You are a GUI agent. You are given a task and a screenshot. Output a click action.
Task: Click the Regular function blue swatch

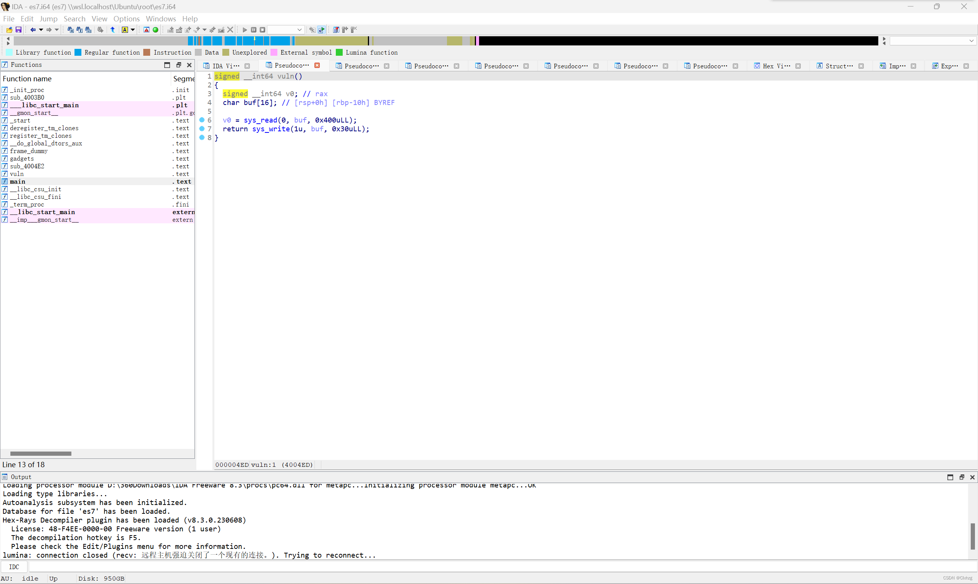[x=78, y=52]
